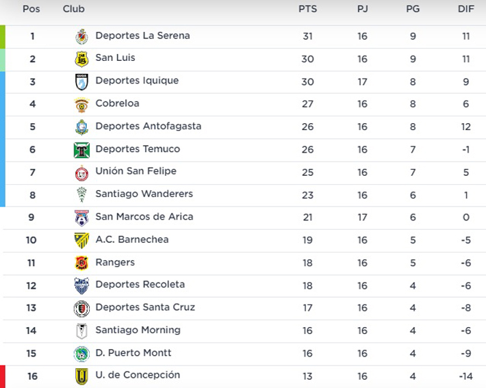Screen dimensions: 486x388
Task: Click the Deportes Recoleta team name
Action: coord(140,285)
